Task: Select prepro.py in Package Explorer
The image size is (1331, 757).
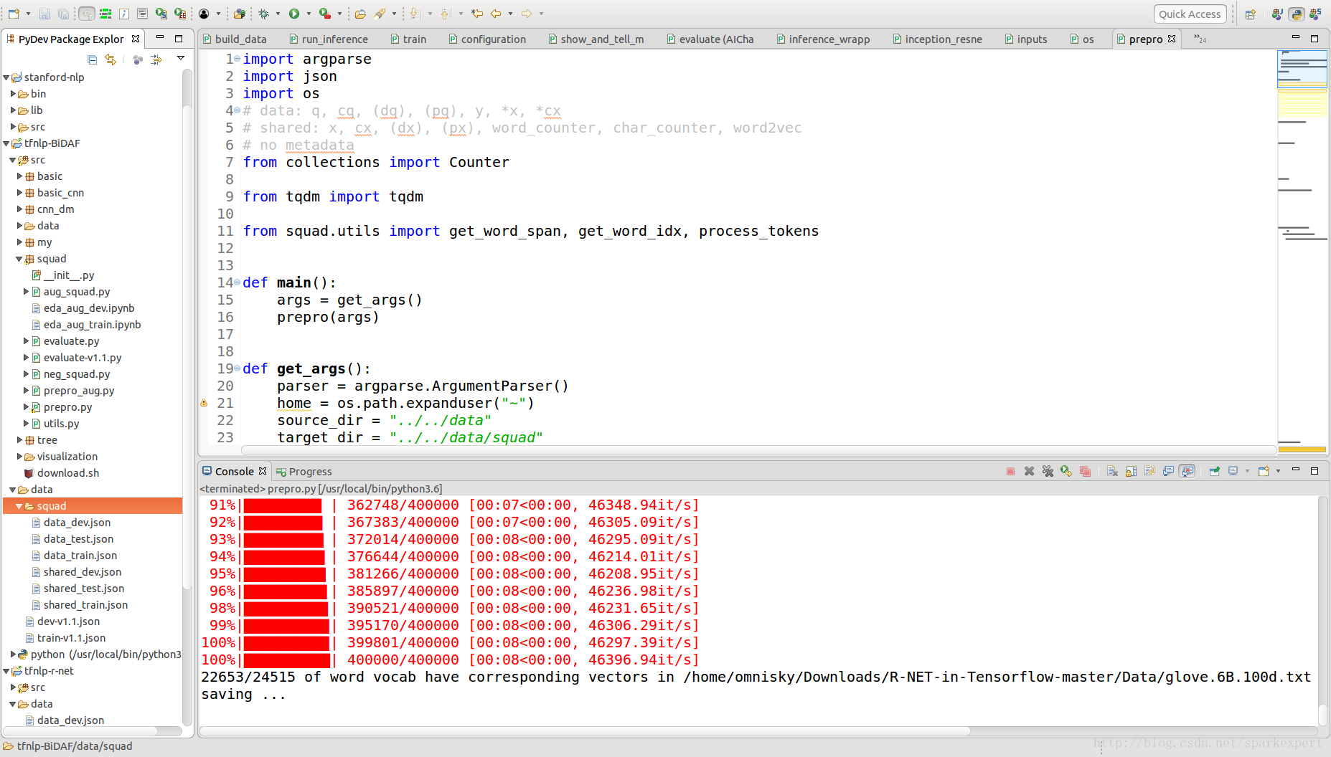Action: coord(67,407)
